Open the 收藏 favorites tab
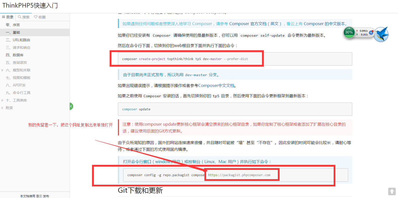This screenshot has height=198, width=398. point(40,17)
